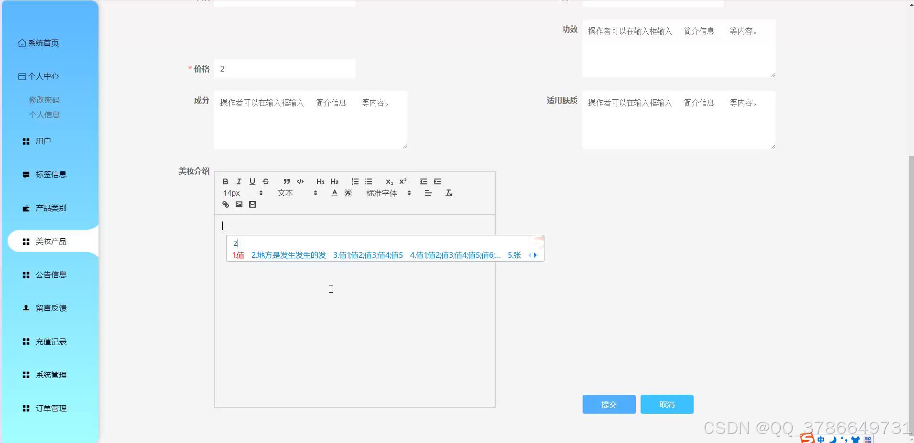Image resolution: width=914 pixels, height=443 pixels.
Task: Open the 文本 paragraph style dropdown
Action: [285, 193]
